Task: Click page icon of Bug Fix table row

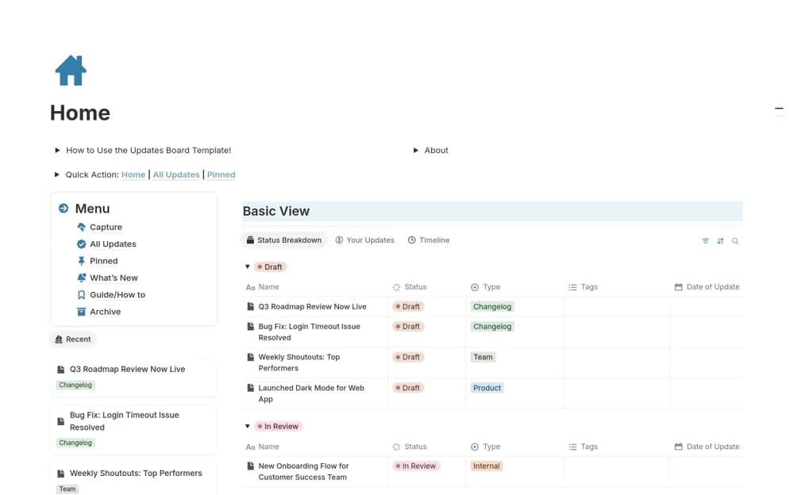Action: pyautogui.click(x=250, y=327)
